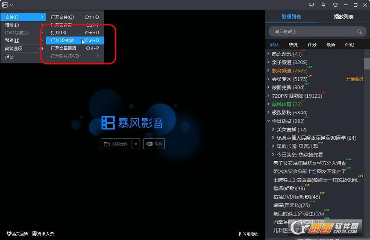This screenshot has width=370, height=240.
Task: Expand the 极致影院 (6844) category
Action: [269, 113]
